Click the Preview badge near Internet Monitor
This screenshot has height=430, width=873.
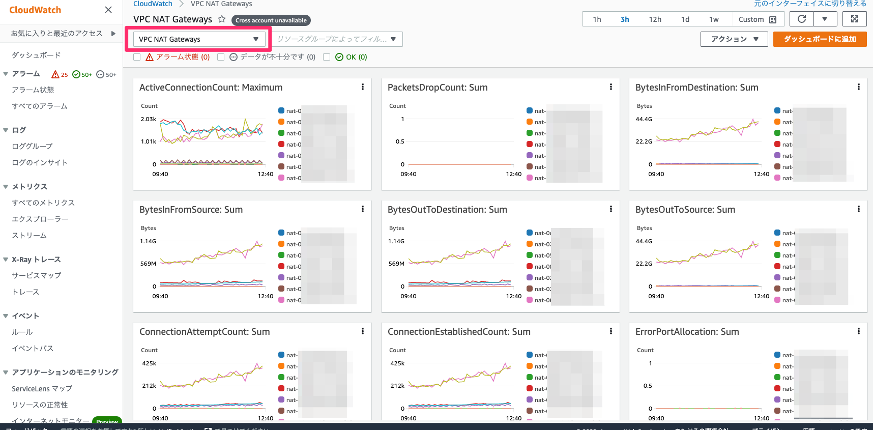107,421
